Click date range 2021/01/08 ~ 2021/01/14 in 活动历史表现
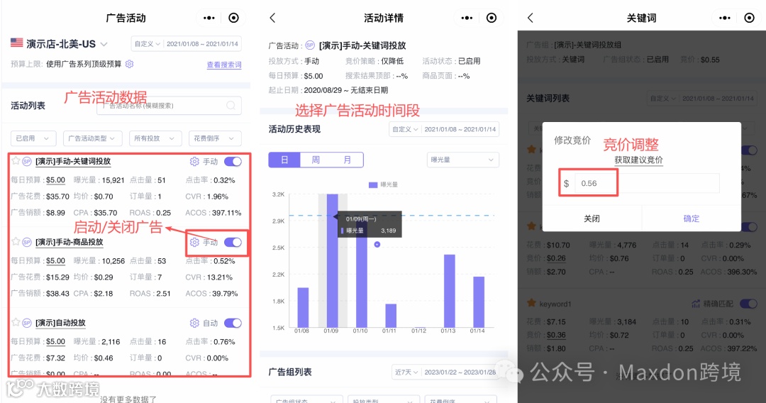Image resolution: width=766 pixels, height=403 pixels. [460, 129]
